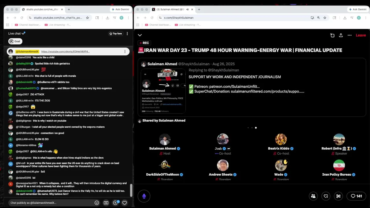Click the install-app icon in x.com address bar
The image size is (370, 208).
coord(312,18)
